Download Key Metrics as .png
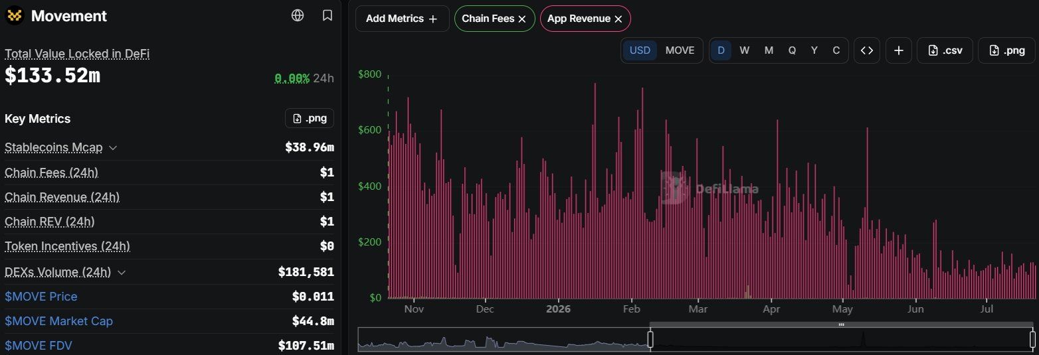This screenshot has width=1039, height=355. (x=310, y=119)
